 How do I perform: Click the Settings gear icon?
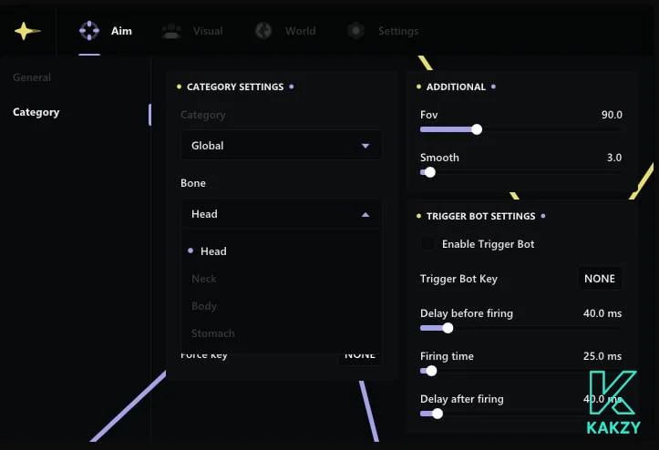(356, 31)
